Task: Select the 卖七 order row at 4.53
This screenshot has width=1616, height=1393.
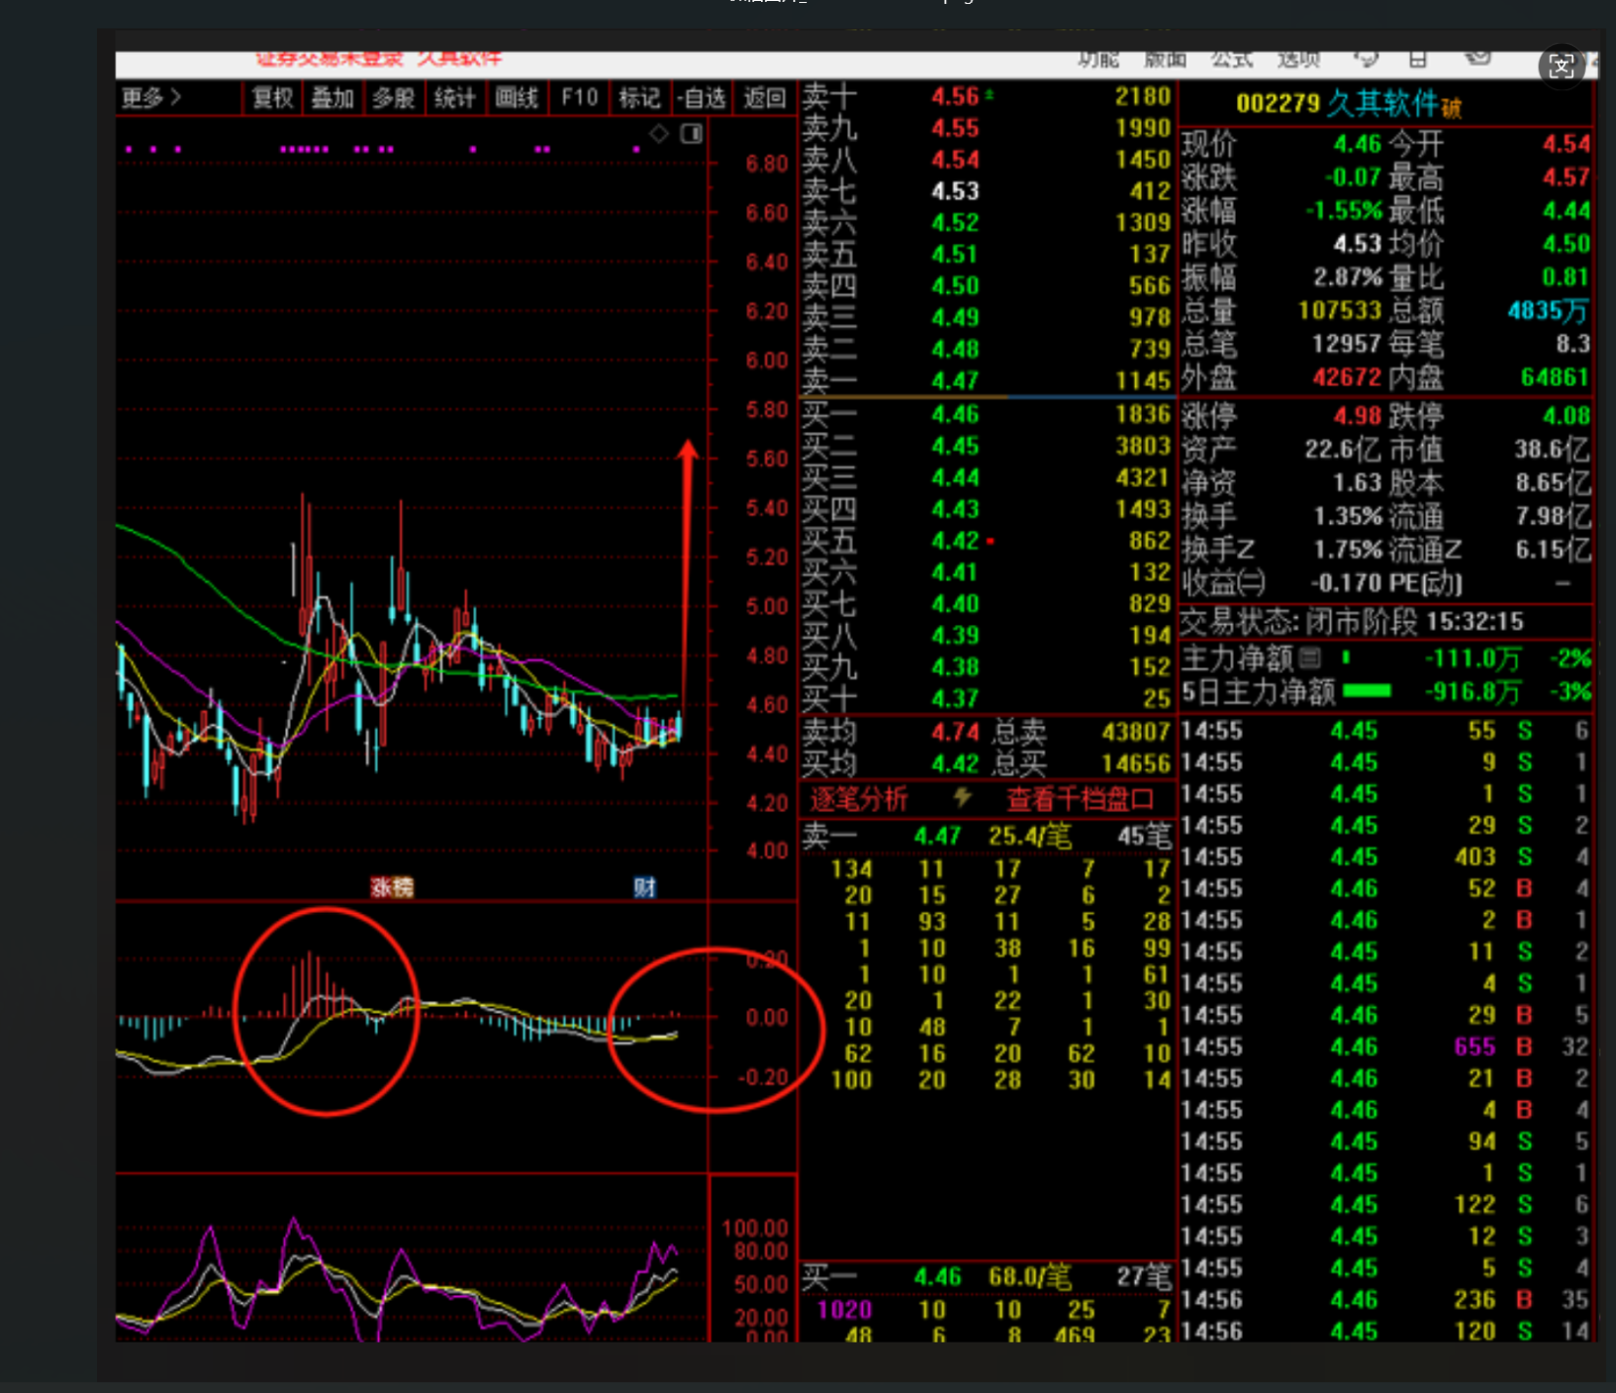Action: [986, 191]
